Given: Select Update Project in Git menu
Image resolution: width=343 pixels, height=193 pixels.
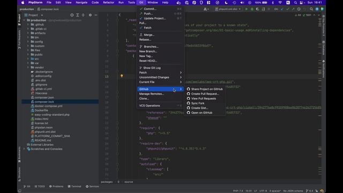Looking at the screenshot, I should [x=160, y=18].
